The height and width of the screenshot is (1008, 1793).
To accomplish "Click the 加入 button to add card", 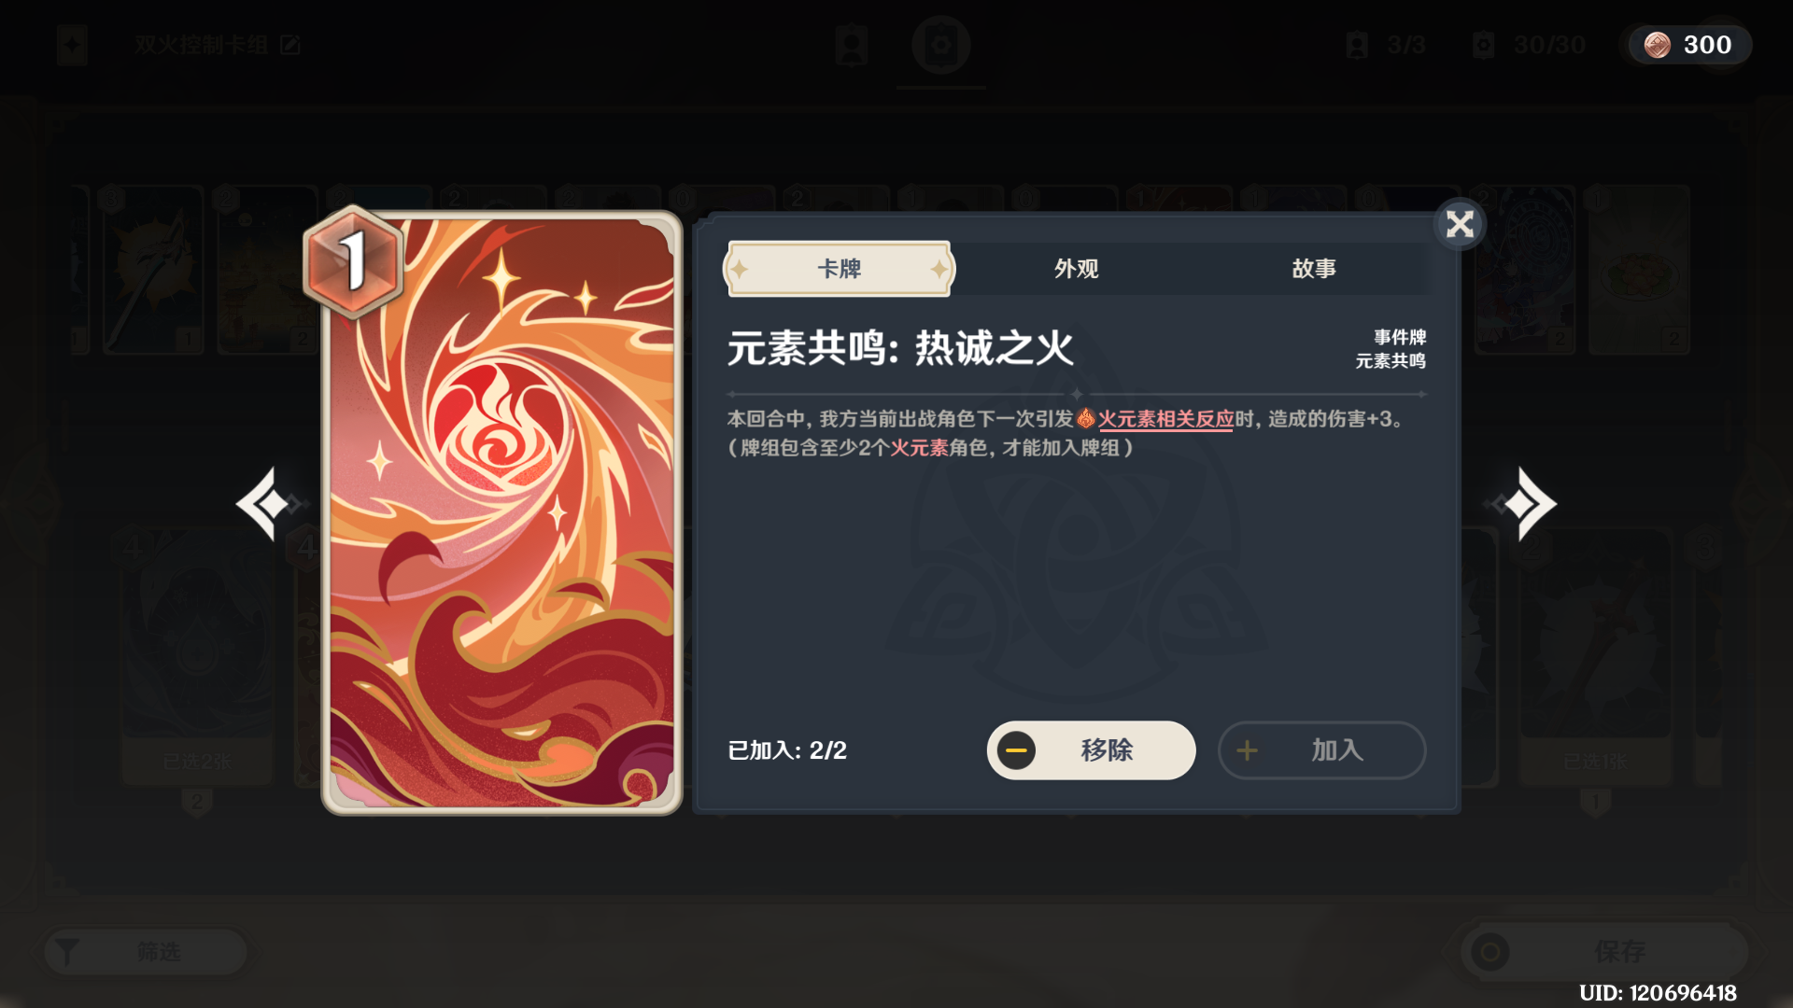I will [1321, 749].
